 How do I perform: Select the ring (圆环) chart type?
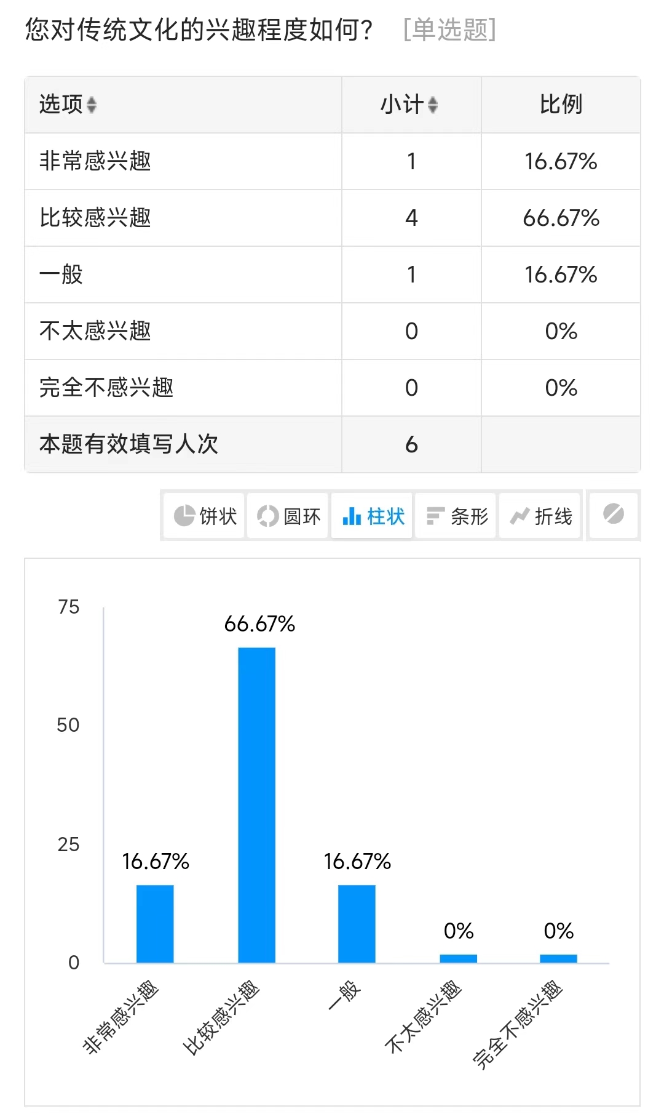pyautogui.click(x=288, y=516)
